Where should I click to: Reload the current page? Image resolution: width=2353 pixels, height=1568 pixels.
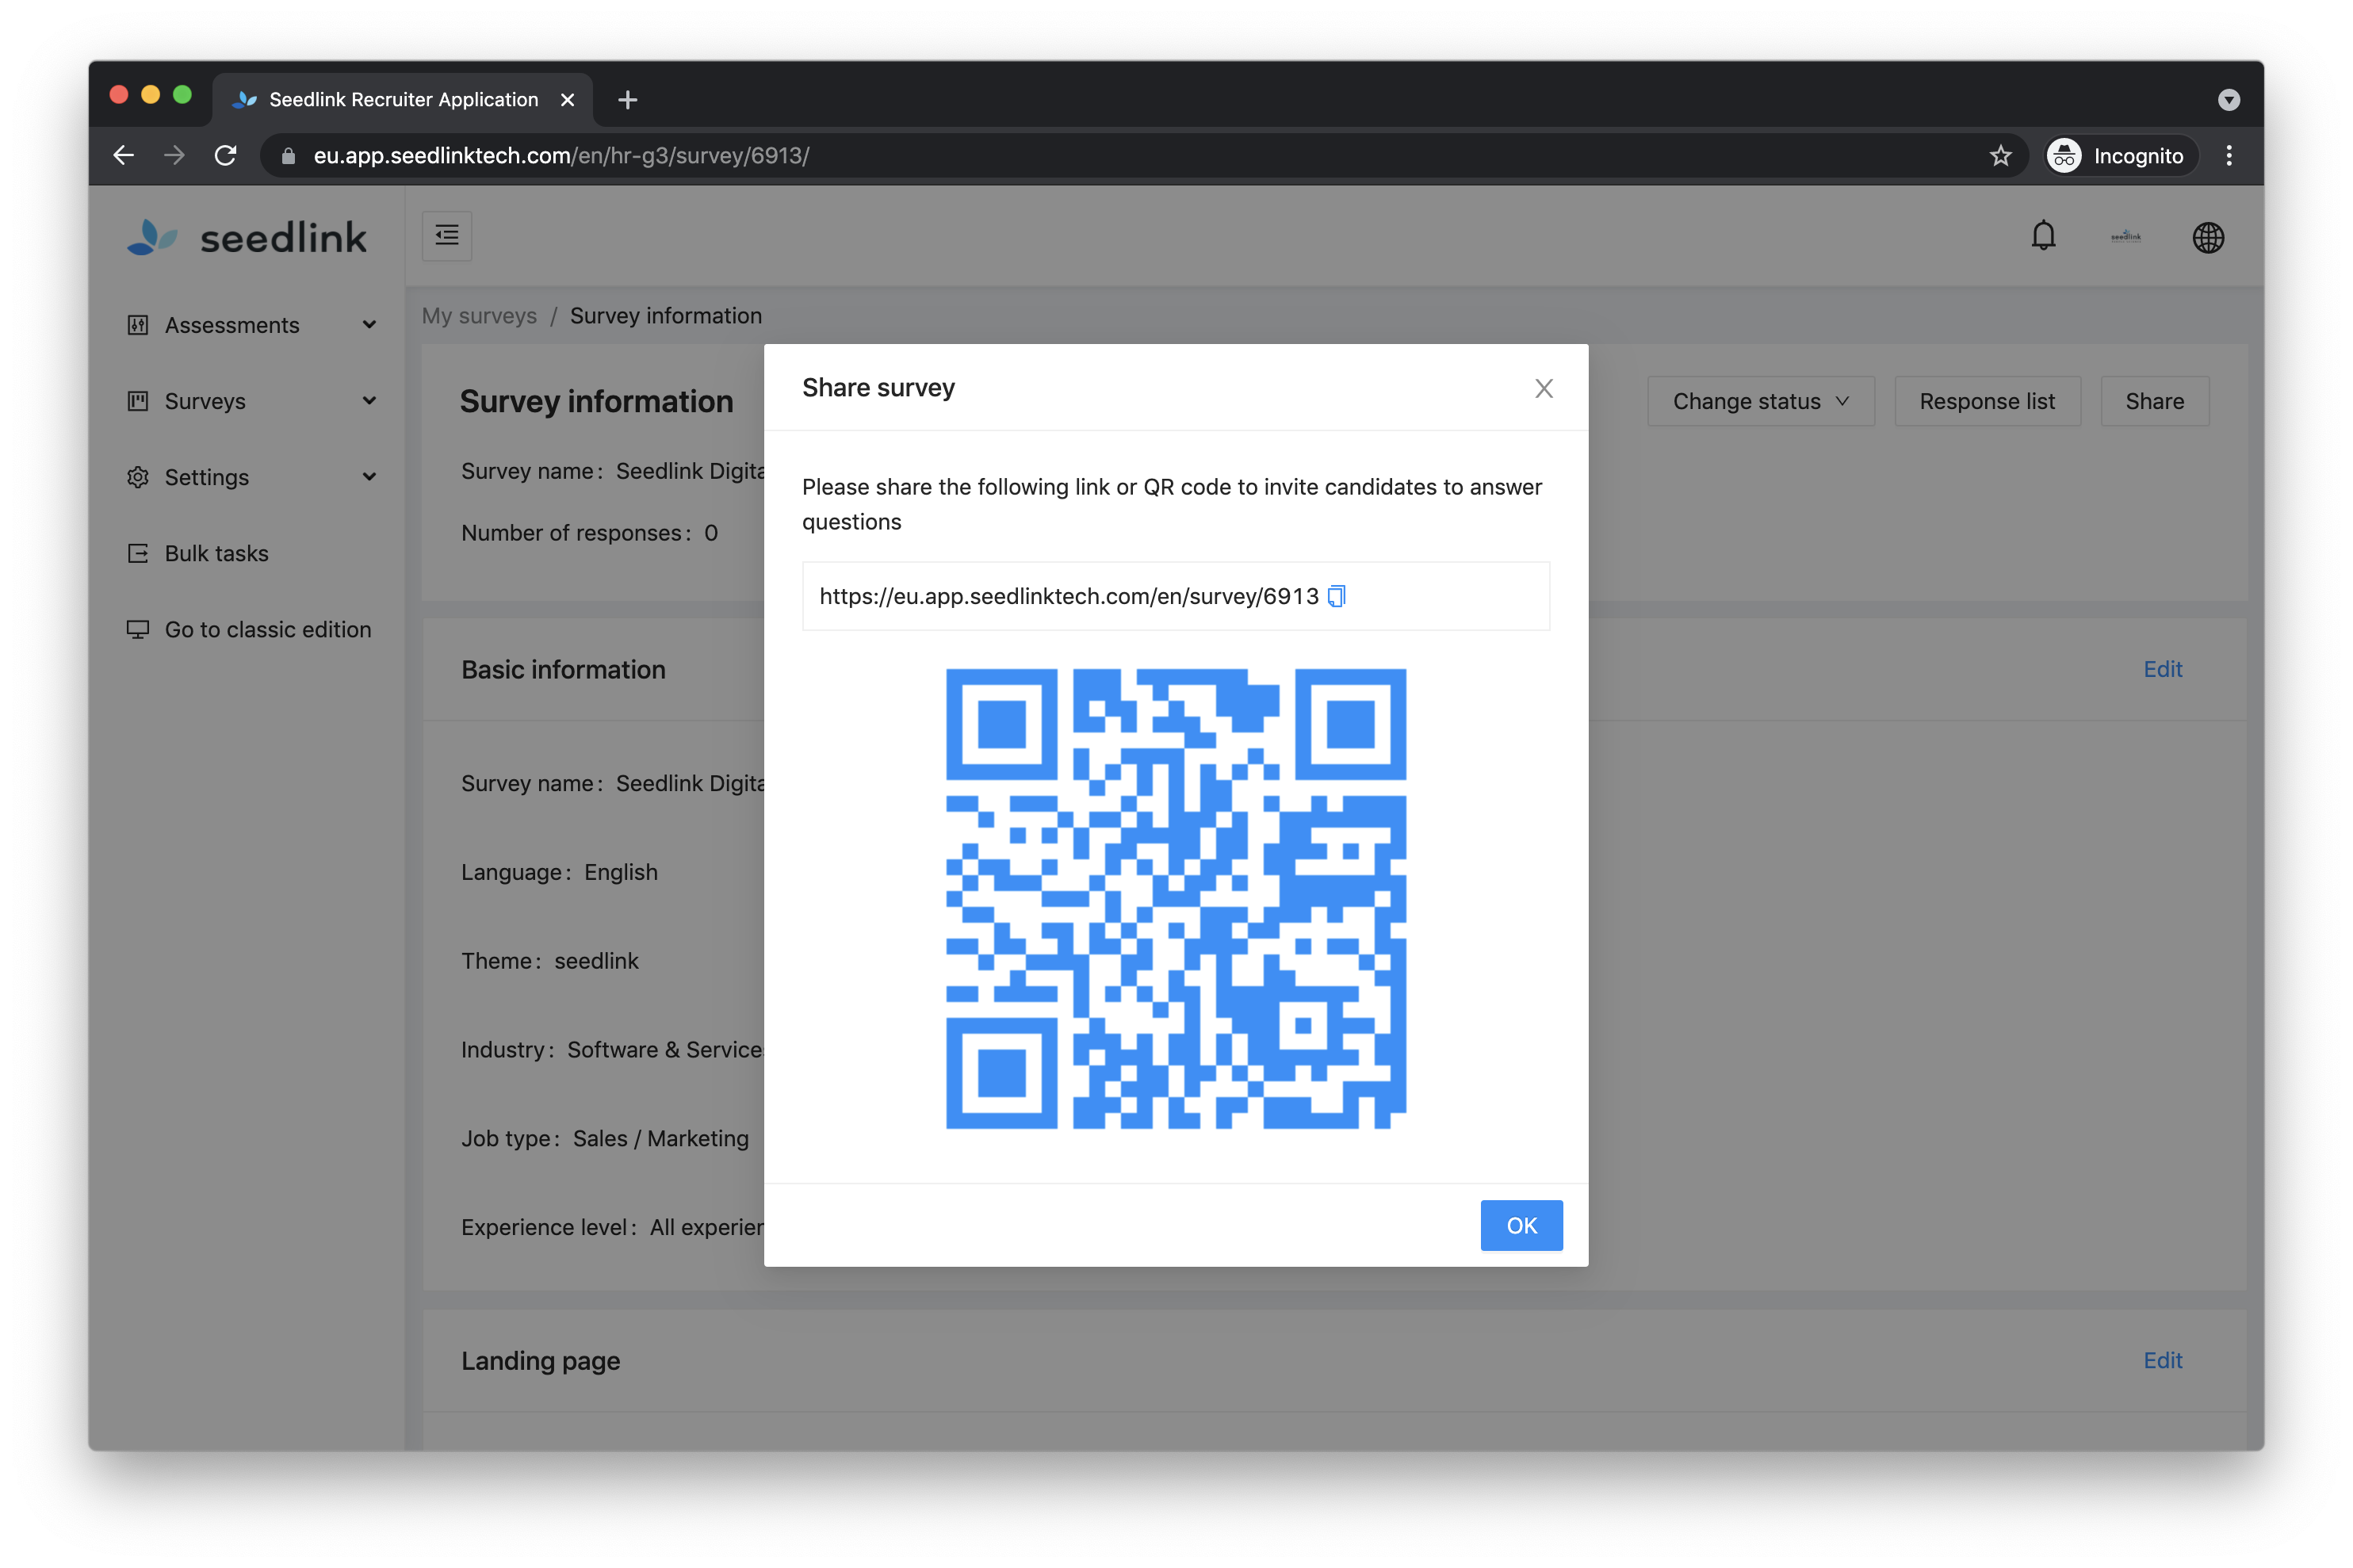point(226,156)
